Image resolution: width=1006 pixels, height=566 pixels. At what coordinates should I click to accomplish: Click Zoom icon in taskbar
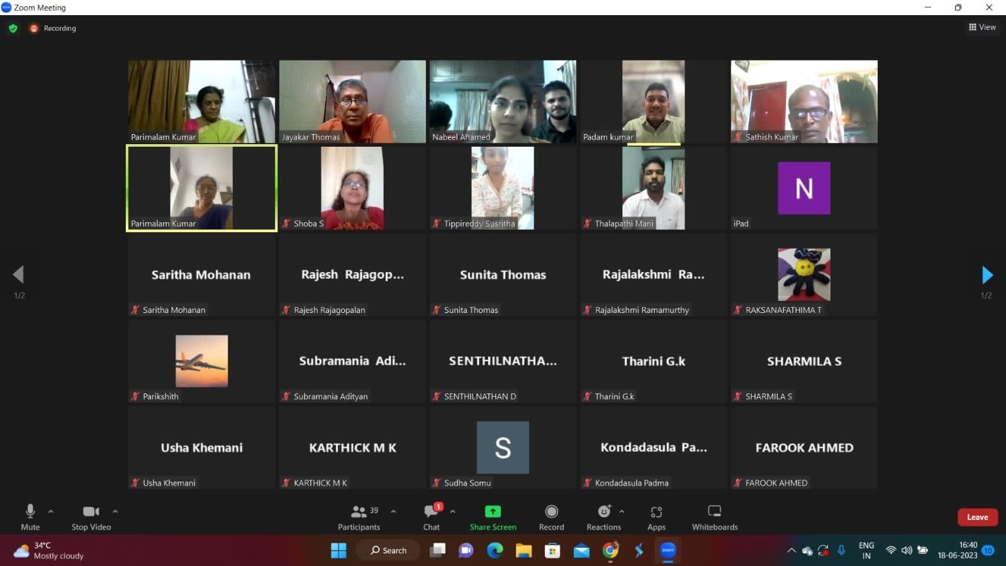(668, 550)
